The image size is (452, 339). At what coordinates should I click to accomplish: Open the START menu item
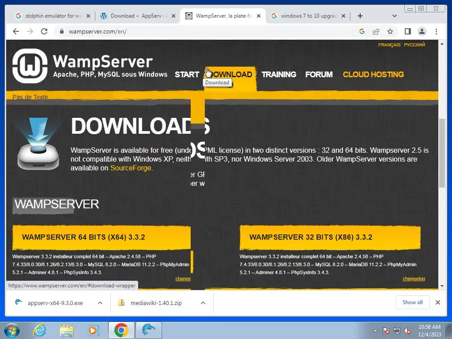pos(187,74)
